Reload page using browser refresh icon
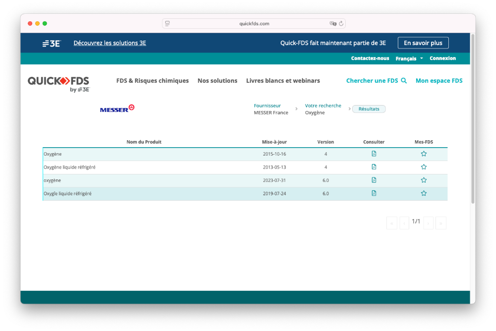 coord(341,23)
